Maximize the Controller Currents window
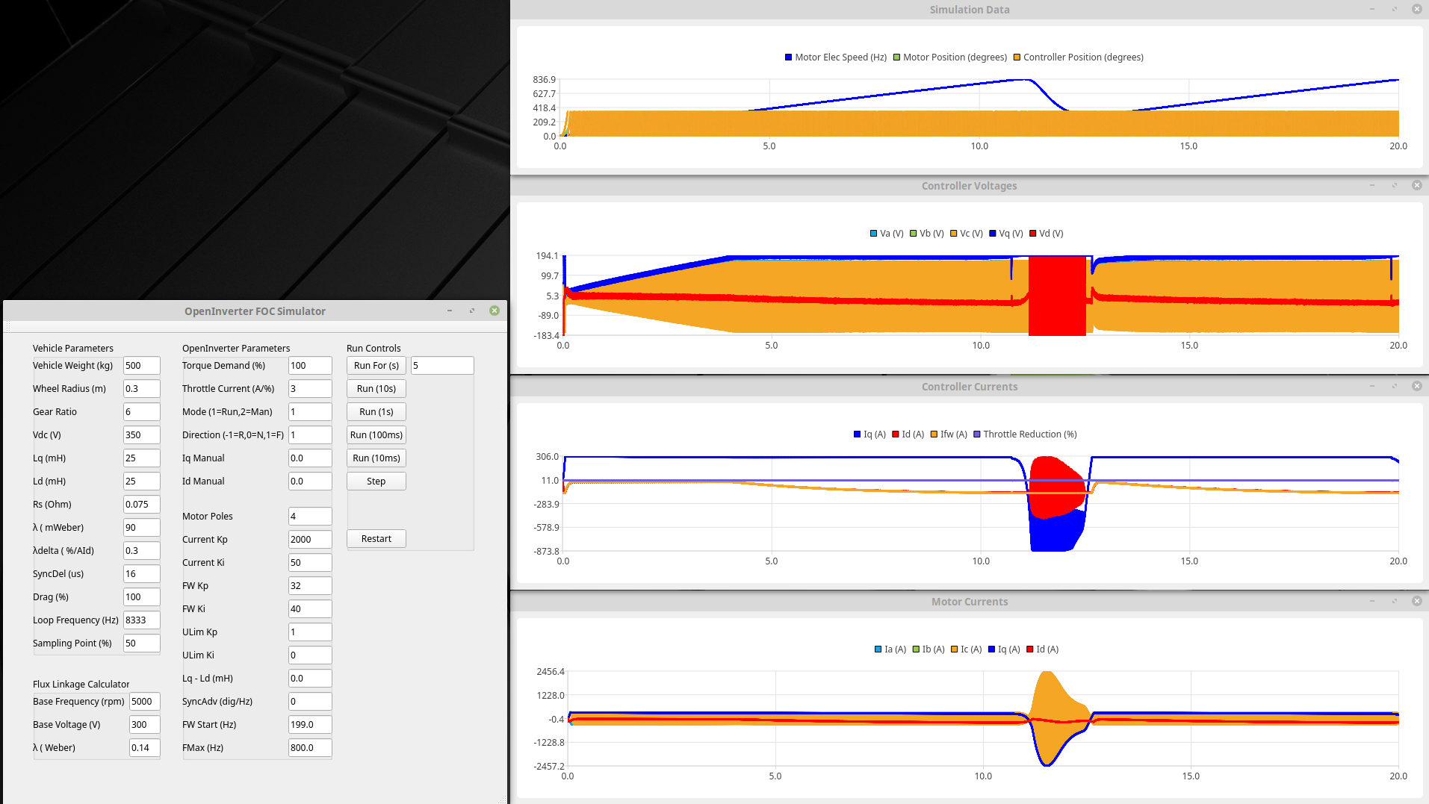Screen dimensions: 1429x804 (x=1394, y=387)
